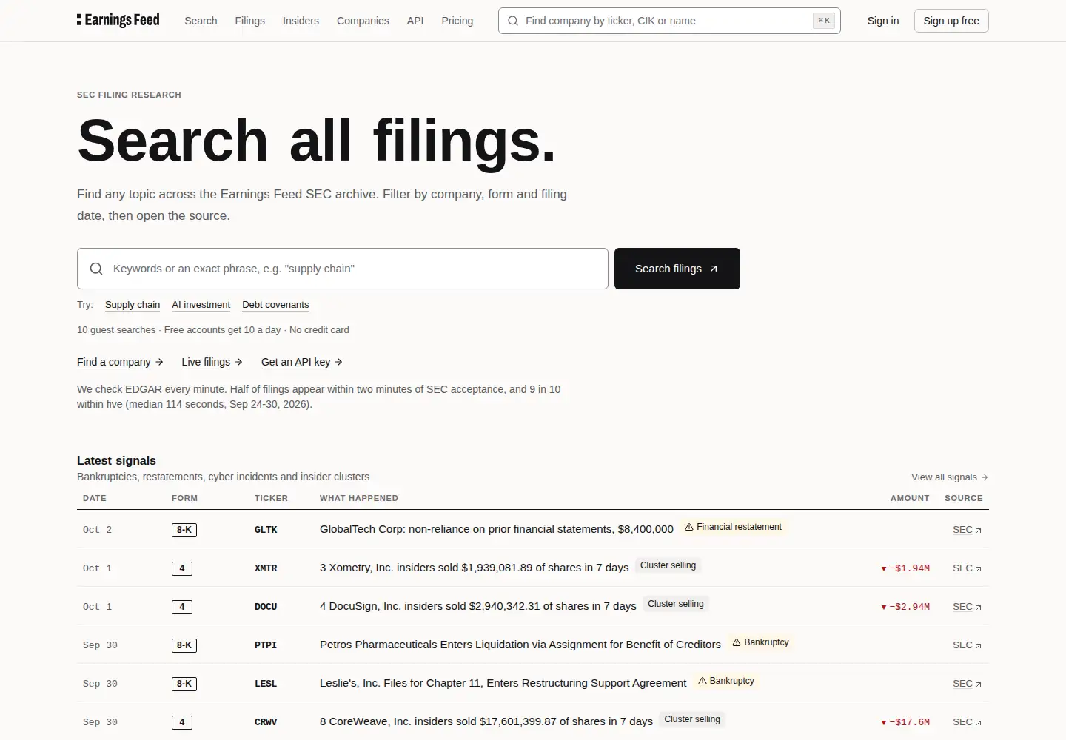
Task: Click the Financial restatement warning tag
Action: click(x=733, y=527)
